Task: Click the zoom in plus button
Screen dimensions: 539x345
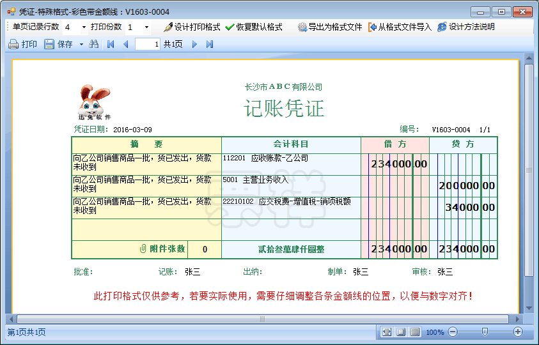Action: (x=518, y=332)
